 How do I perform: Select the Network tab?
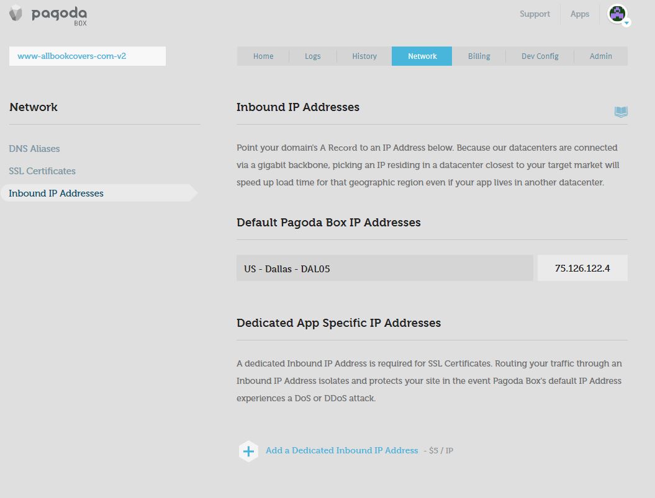[x=422, y=56]
